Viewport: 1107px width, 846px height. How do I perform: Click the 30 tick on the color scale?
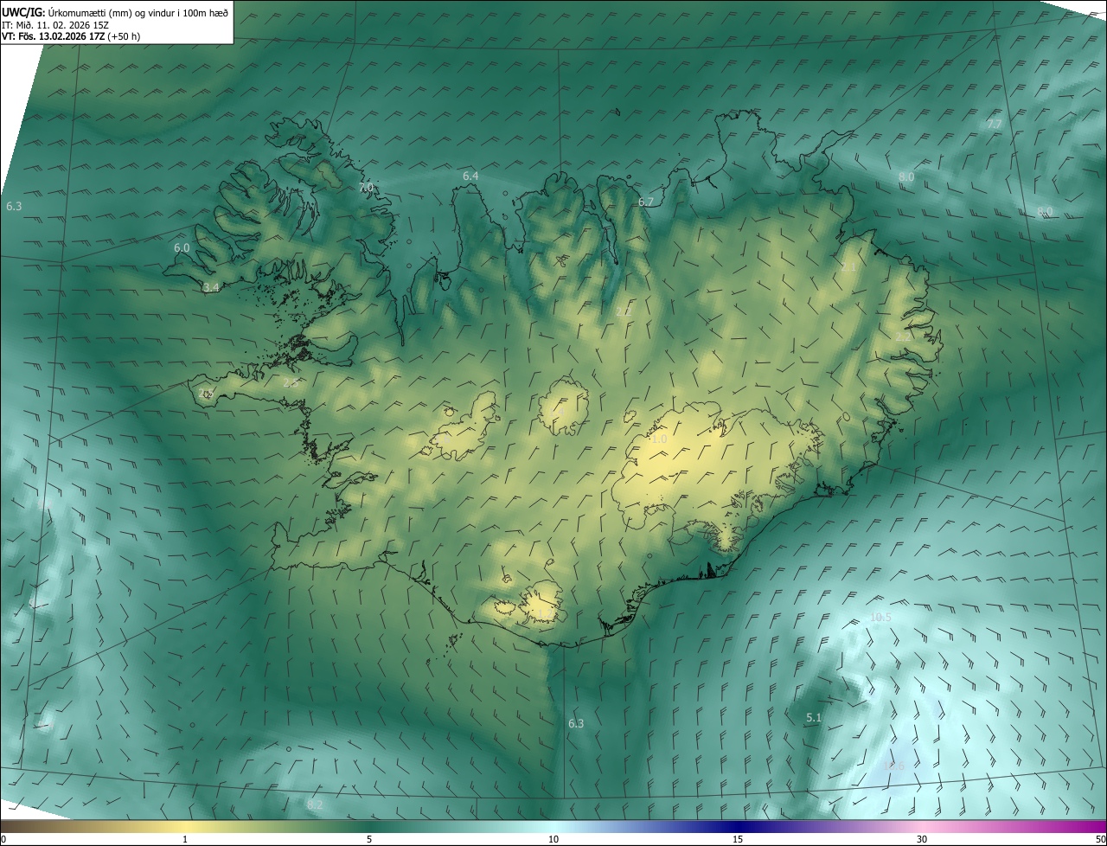point(922,839)
